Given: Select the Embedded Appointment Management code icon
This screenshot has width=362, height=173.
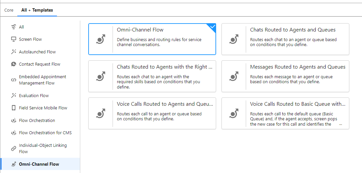Looking at the screenshot, I should click(14, 80).
